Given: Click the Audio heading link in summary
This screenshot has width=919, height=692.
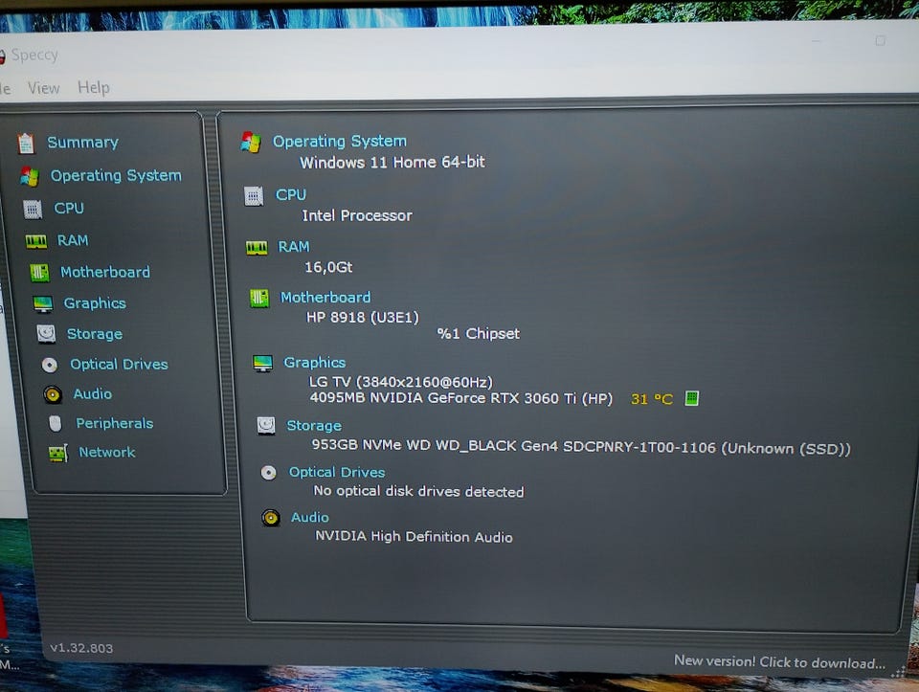Looking at the screenshot, I should coord(309,517).
